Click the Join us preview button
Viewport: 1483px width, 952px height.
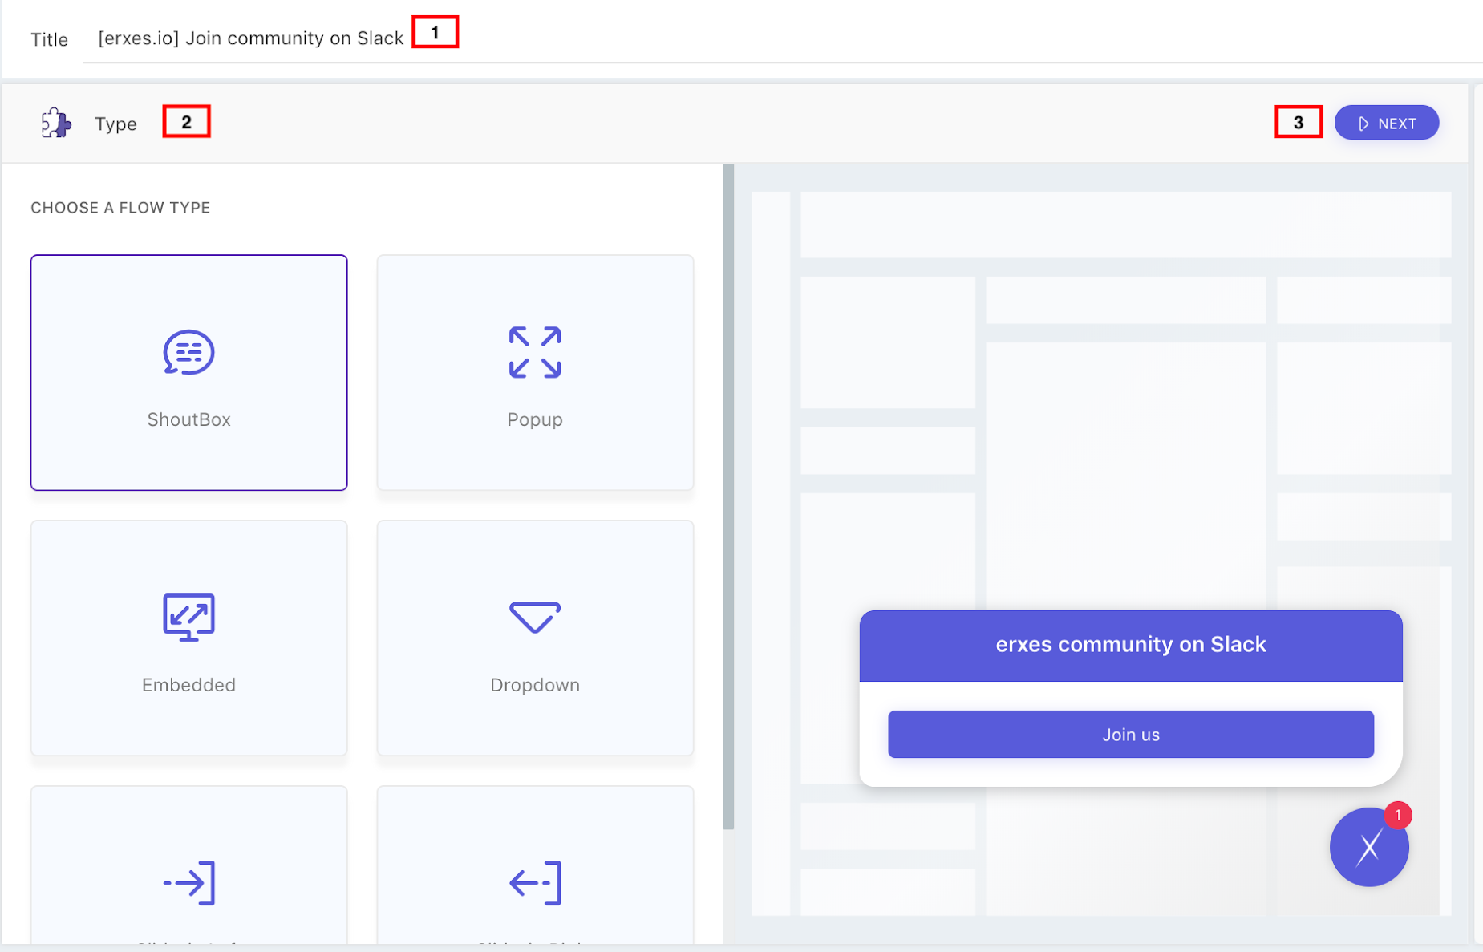pos(1131,734)
